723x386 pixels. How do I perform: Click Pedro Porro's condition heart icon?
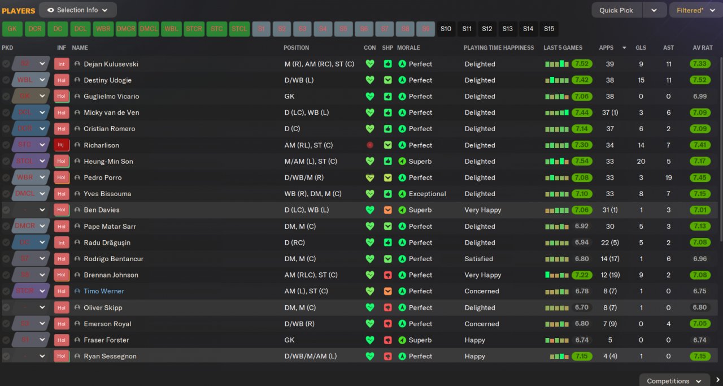click(x=370, y=177)
